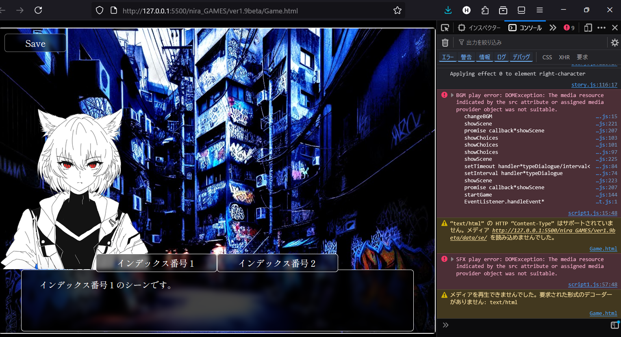
Task: Click the downloads arrow icon in the toolbar
Action: tap(448, 10)
